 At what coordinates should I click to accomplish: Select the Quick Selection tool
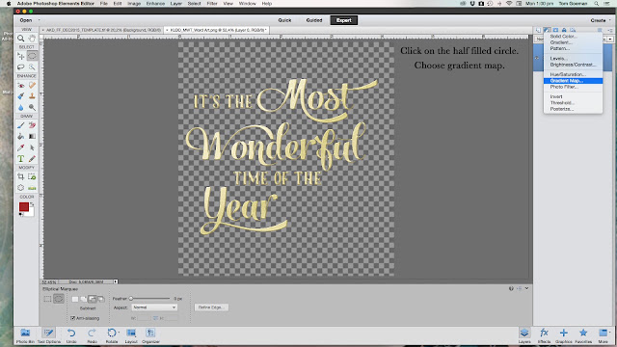pyautogui.click(x=32, y=67)
